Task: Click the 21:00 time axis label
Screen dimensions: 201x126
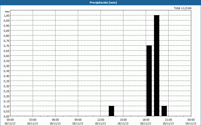Action: click(168, 120)
